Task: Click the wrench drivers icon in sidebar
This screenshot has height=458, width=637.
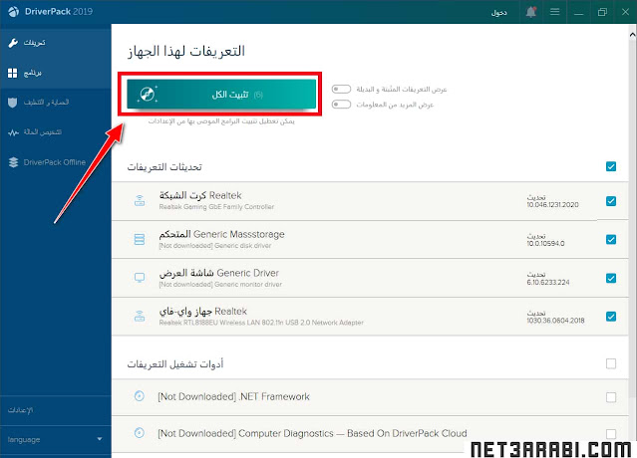Action: pyautogui.click(x=13, y=43)
